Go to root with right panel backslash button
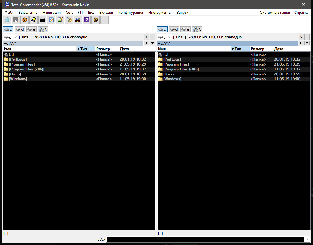This screenshot has height=245, width=313. (x=301, y=37)
